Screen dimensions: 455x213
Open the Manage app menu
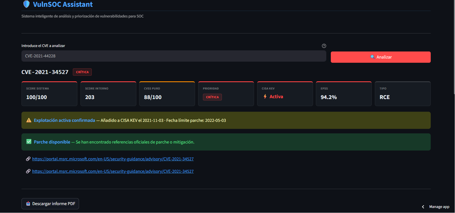tap(439, 207)
